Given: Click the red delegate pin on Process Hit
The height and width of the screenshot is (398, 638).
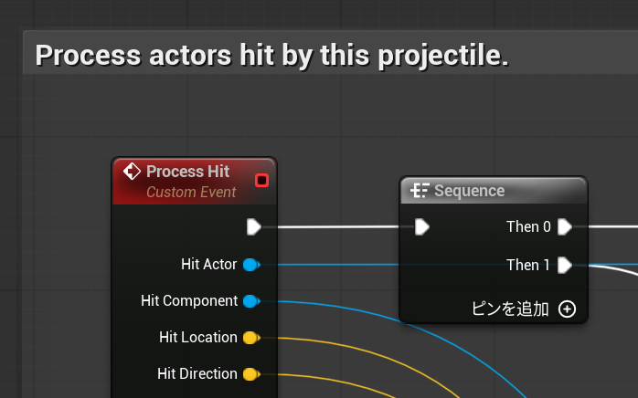Looking at the screenshot, I should 261,181.
